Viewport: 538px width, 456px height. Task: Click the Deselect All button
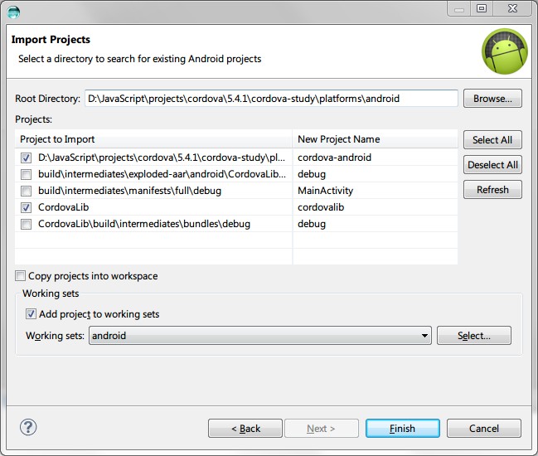click(492, 165)
